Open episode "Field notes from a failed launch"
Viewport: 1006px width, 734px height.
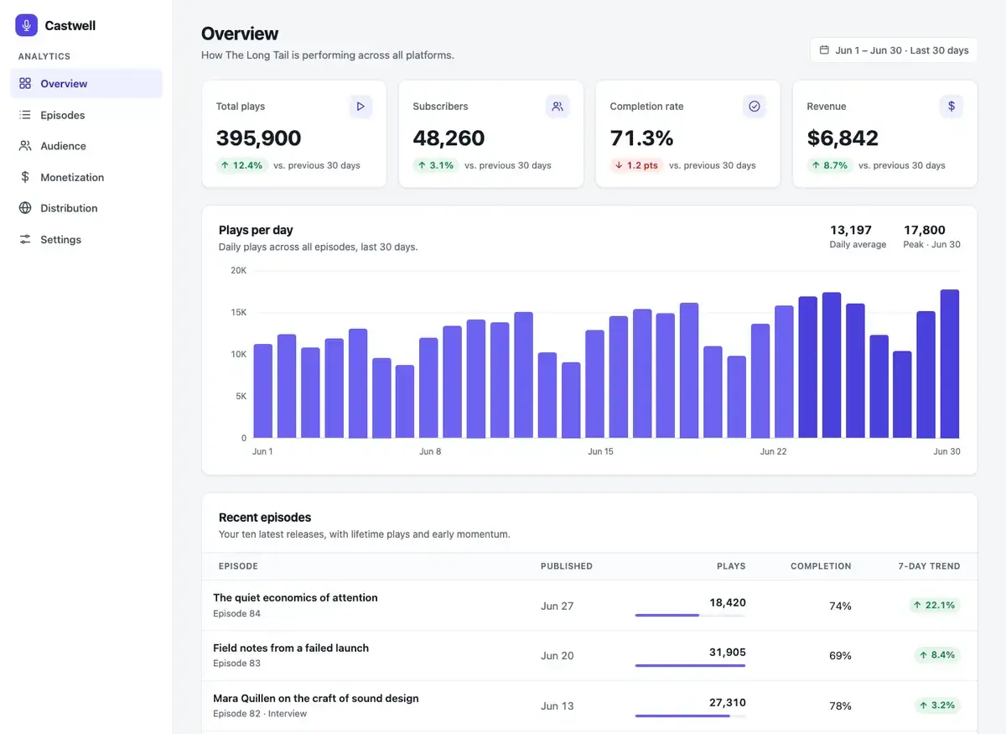(291, 648)
